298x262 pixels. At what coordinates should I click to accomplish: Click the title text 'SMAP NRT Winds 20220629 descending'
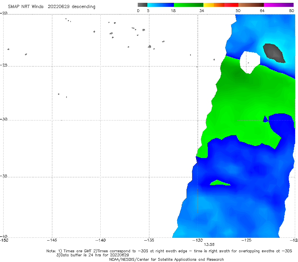click(52, 7)
